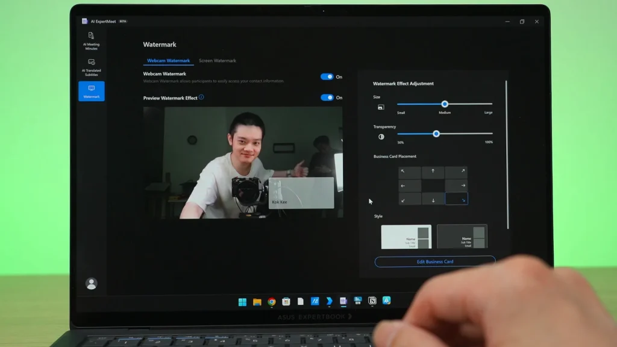Viewport: 617px width, 347px height.
Task: Open the user profile avatar
Action: [92, 284]
